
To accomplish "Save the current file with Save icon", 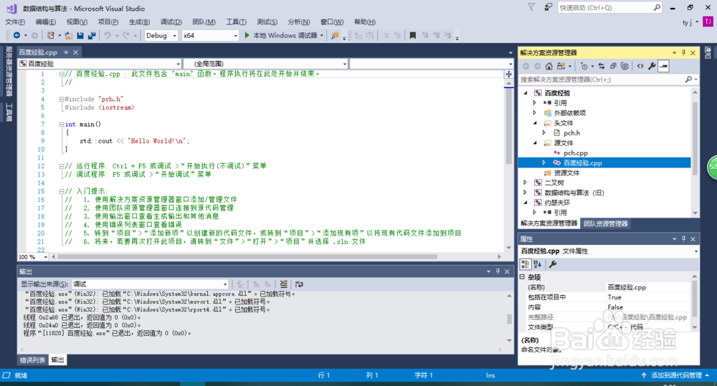I will point(80,35).
